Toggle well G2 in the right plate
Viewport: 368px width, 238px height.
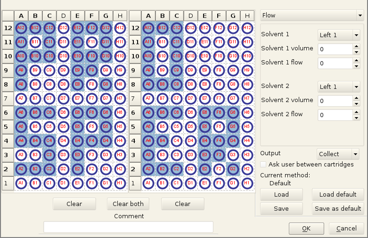233,169
